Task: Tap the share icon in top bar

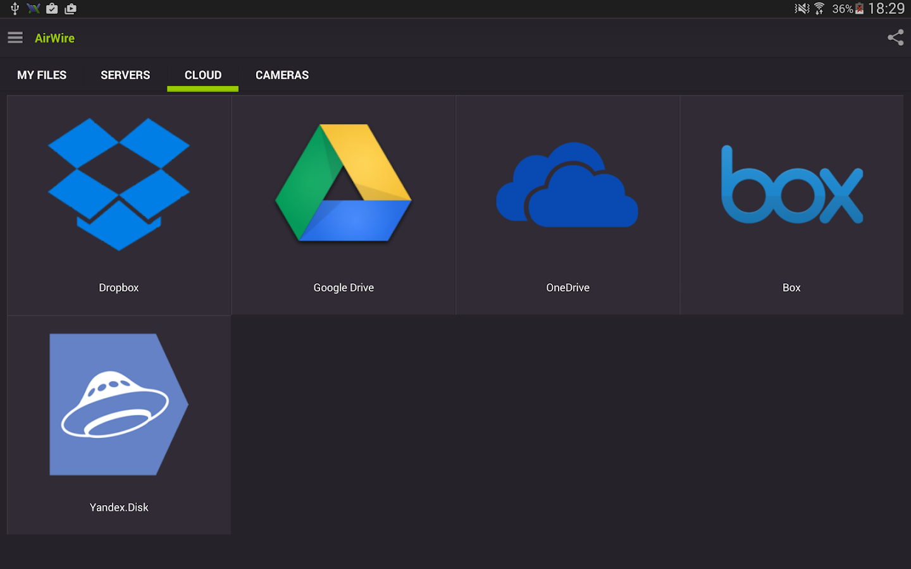Action: 895,38
